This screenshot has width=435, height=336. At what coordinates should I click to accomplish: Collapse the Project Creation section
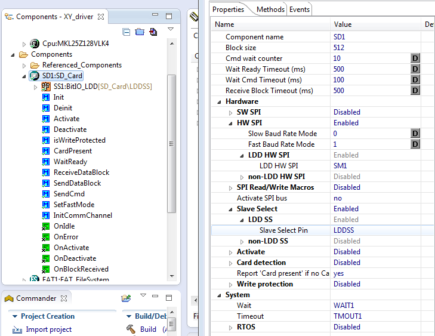15,316
